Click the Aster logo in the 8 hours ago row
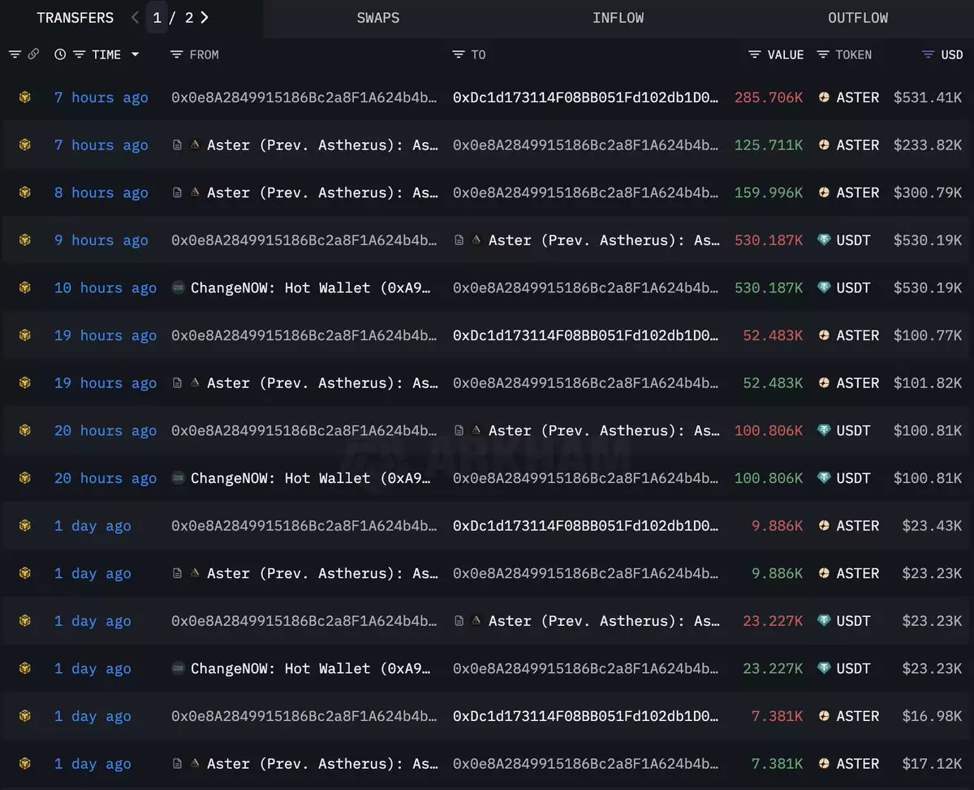The height and width of the screenshot is (790, 974). [x=195, y=192]
